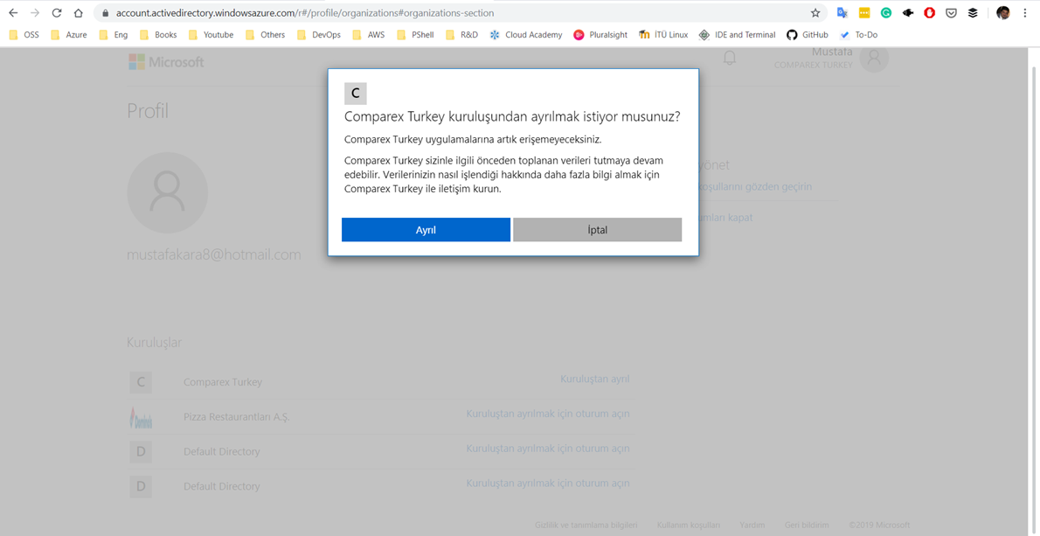Click the Pizza Restaurantları A.Ş. row name
The width and height of the screenshot is (1040, 536).
pyautogui.click(x=237, y=416)
